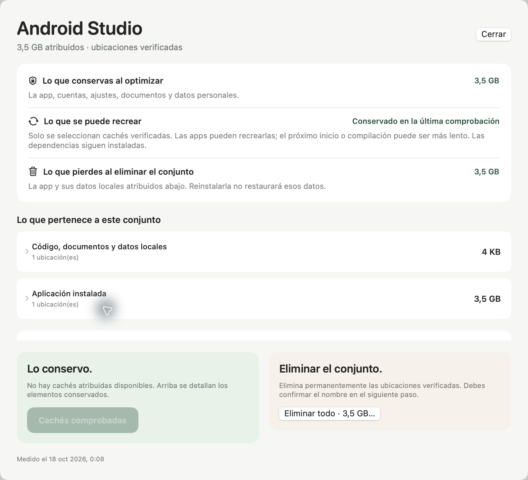Expand the 'Código, documentos y datos locales' chevron
This screenshot has width=528, height=480.
27,252
